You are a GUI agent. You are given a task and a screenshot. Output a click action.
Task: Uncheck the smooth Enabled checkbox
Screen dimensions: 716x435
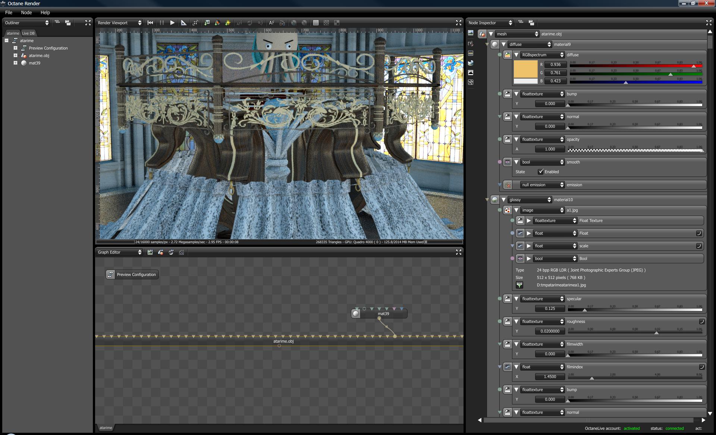[x=541, y=172]
